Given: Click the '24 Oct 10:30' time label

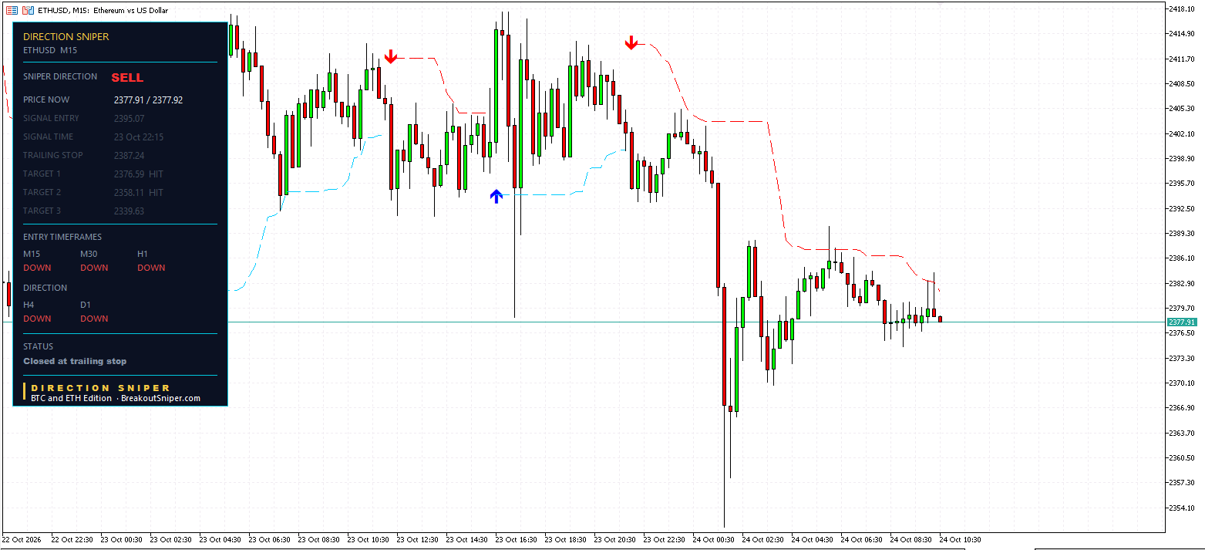Looking at the screenshot, I should pos(960,540).
